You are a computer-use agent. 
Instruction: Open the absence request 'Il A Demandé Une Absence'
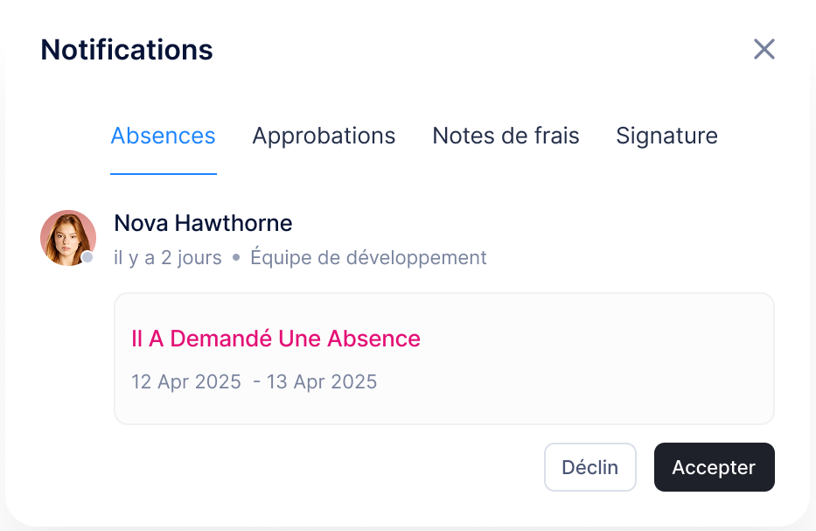276,339
